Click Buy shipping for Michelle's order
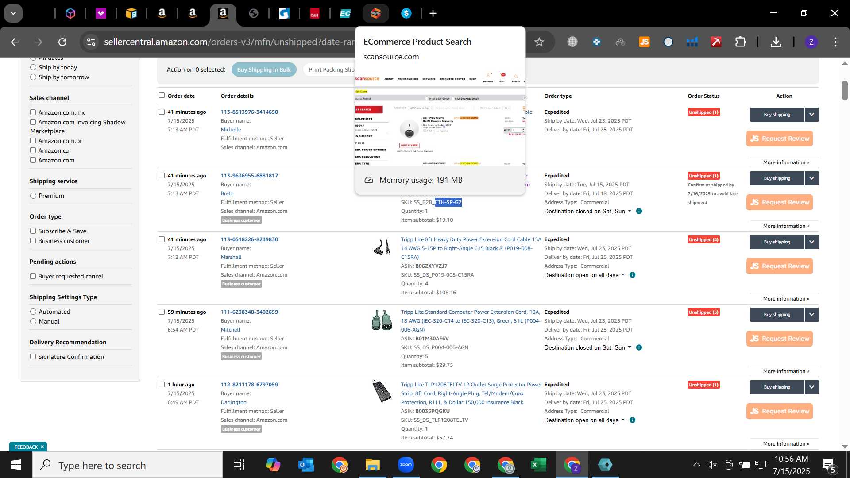This screenshot has height=478, width=850. click(x=777, y=115)
